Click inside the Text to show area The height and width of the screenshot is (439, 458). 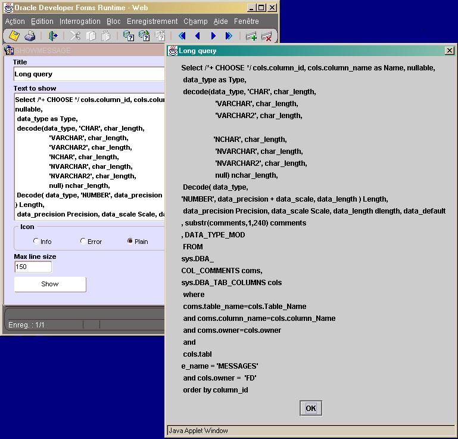89,157
